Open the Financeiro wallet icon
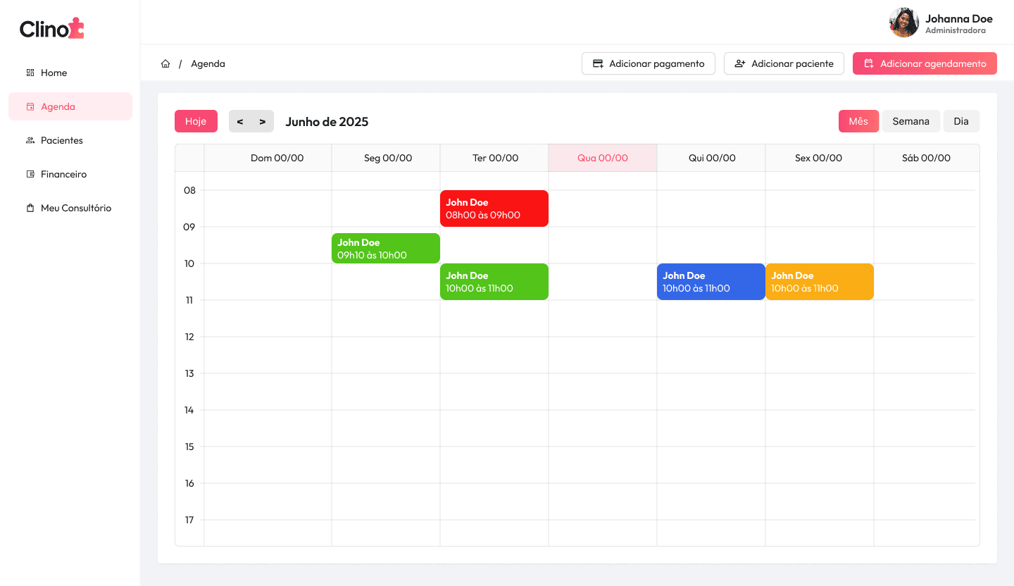Image resolution: width=1014 pixels, height=586 pixels. tap(29, 174)
